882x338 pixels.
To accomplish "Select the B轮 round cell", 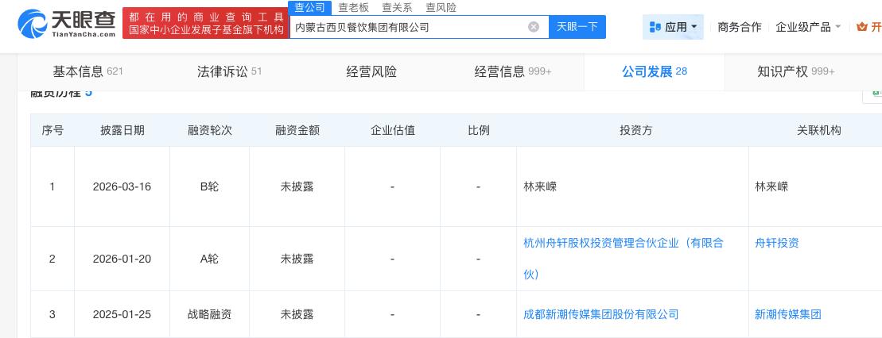I will coord(209,187).
